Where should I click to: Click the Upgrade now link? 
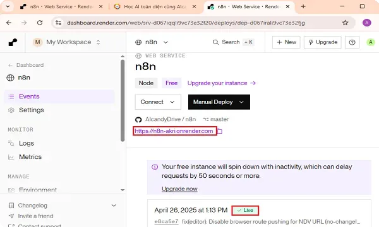[179, 189]
